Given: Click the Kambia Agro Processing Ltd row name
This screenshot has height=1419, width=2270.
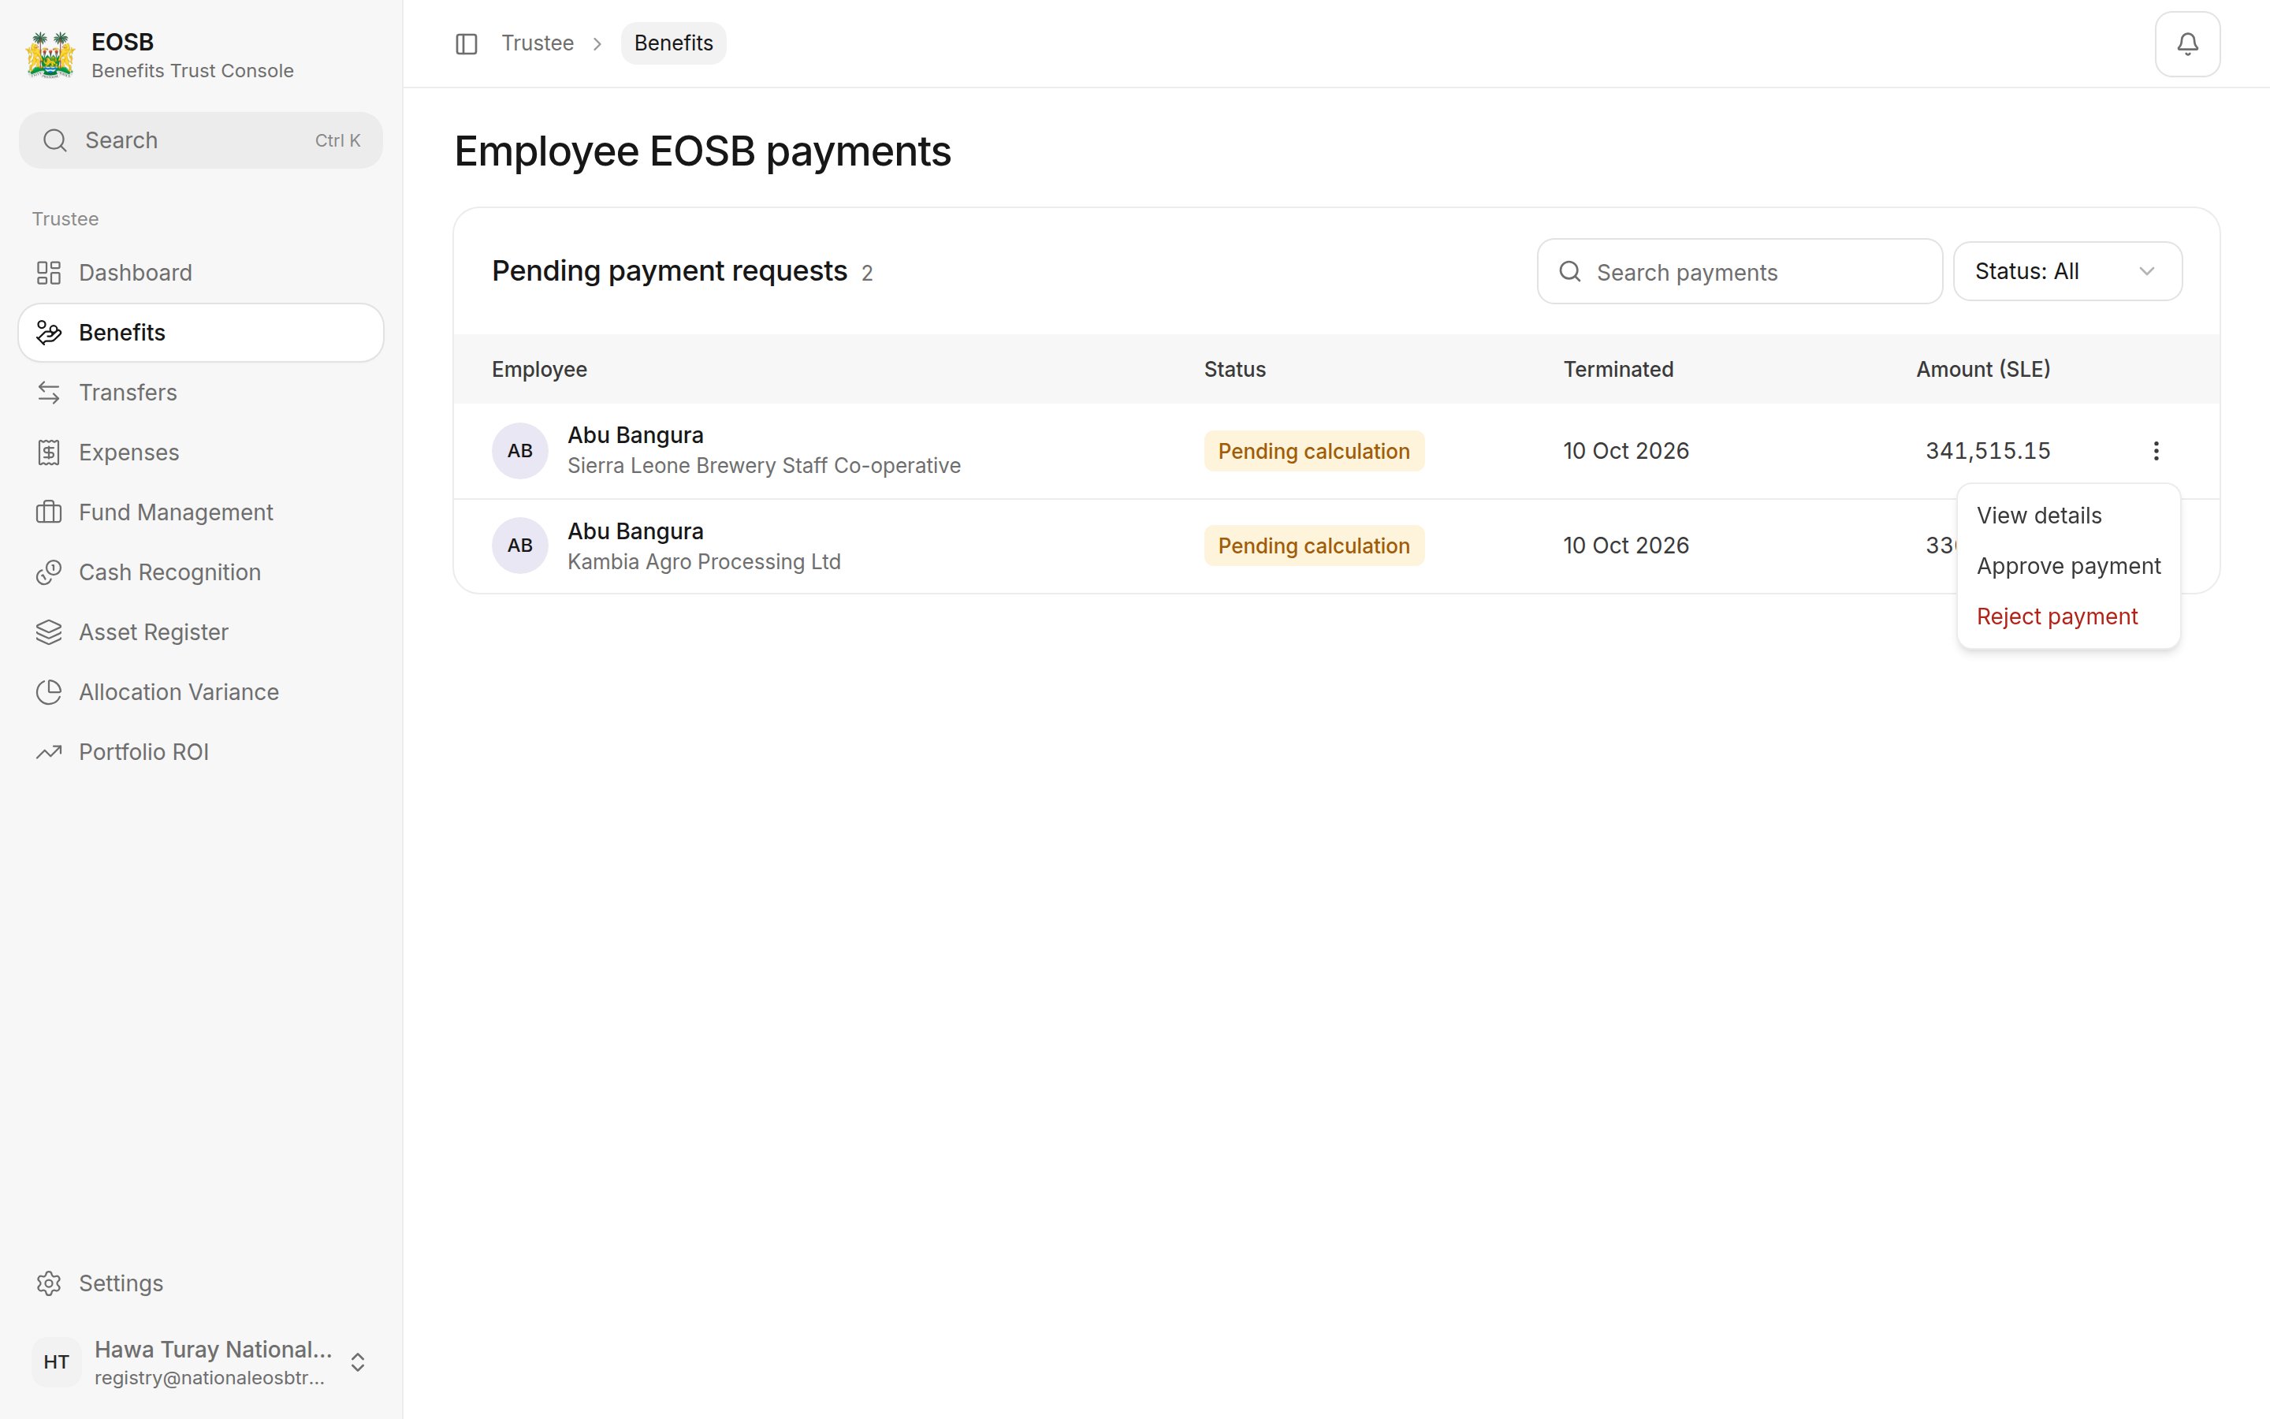Looking at the screenshot, I should tap(704, 562).
